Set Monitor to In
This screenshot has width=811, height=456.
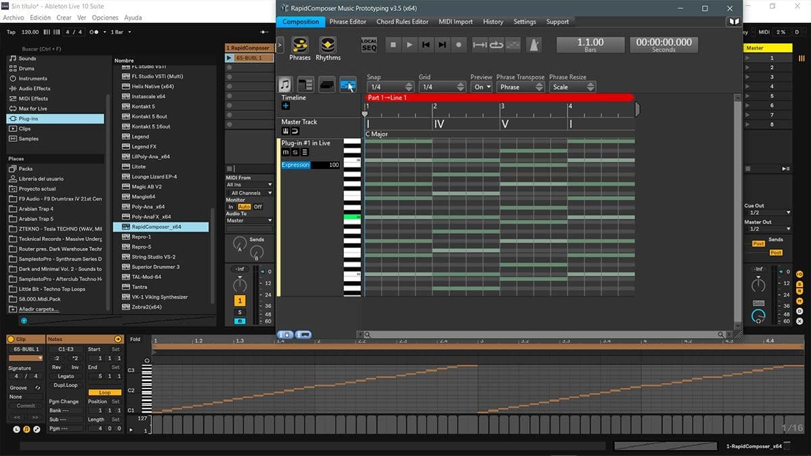click(230, 207)
